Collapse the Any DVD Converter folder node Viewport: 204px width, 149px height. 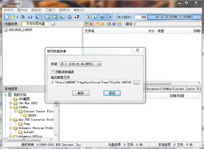click(x=11, y=120)
